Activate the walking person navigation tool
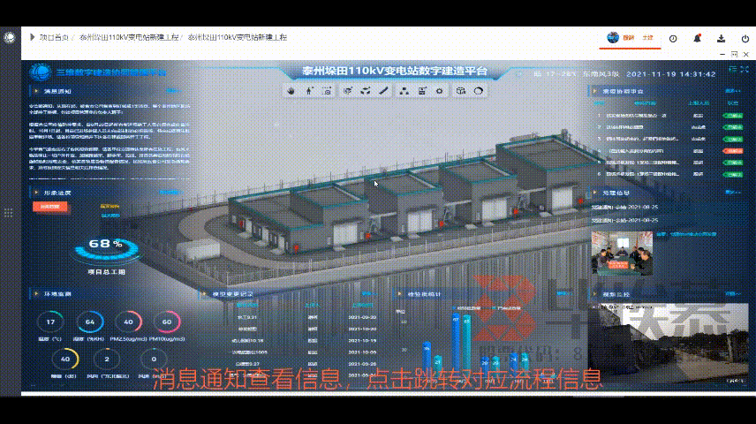 pyautogui.click(x=308, y=91)
